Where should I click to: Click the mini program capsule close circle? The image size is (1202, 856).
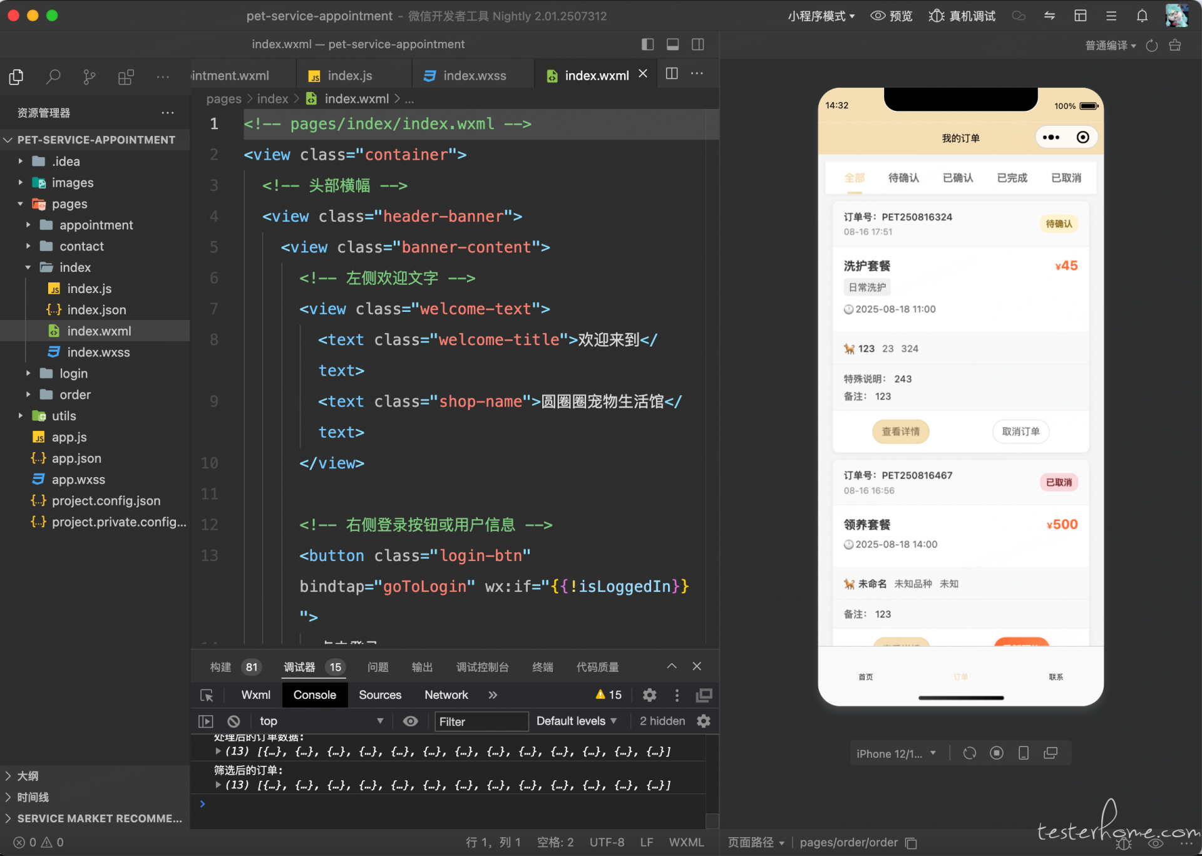coord(1082,137)
